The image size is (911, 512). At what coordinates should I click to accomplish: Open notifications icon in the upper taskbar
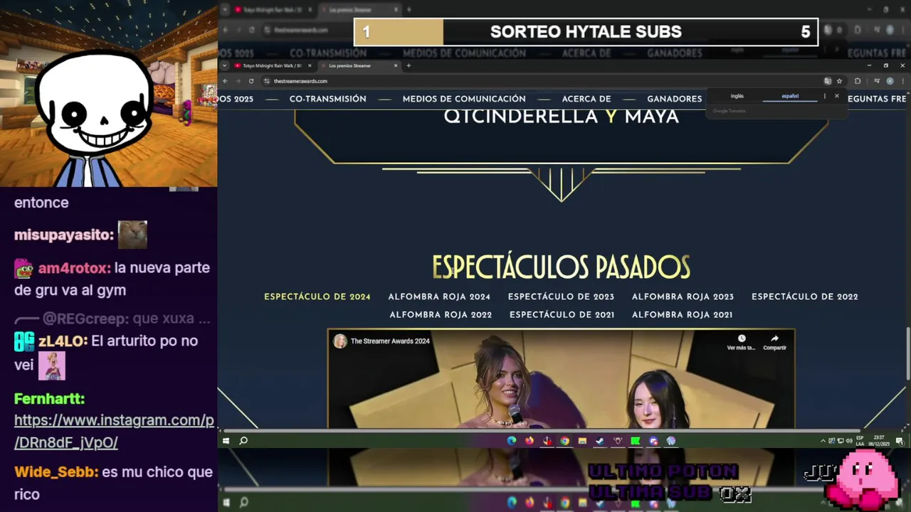point(900,441)
